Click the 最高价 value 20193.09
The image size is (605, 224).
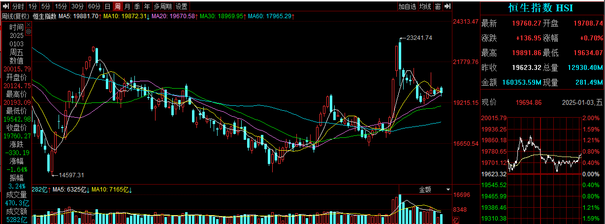pos(17,102)
